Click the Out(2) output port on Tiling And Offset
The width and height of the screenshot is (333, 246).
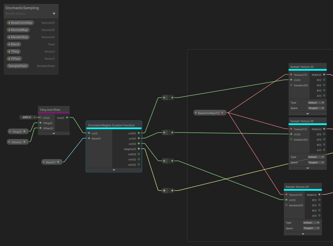pos(67,118)
